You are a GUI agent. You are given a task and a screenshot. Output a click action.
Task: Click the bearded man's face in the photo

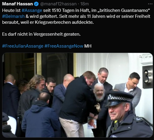pyautogui.click(x=100, y=92)
